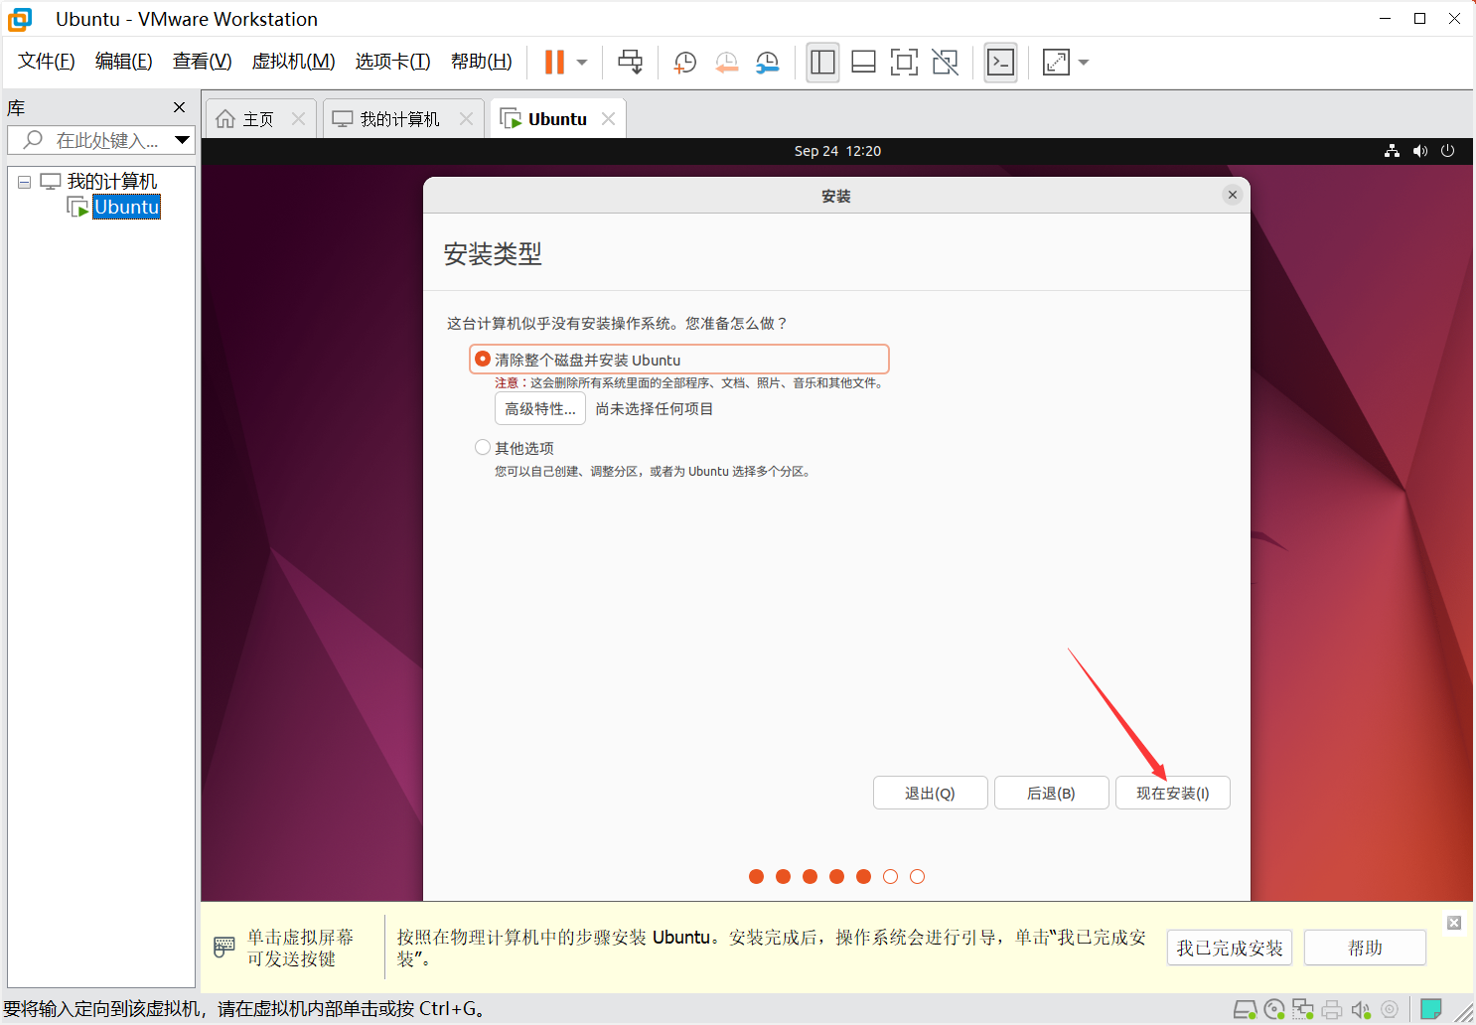Select the Ubuntu tab
The width and height of the screenshot is (1476, 1025).
(557, 119)
